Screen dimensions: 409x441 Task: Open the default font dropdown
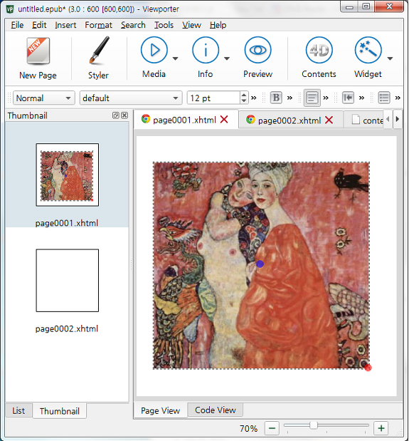[x=131, y=98]
